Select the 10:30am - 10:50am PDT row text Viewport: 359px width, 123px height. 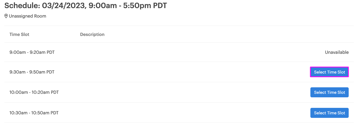point(34,113)
